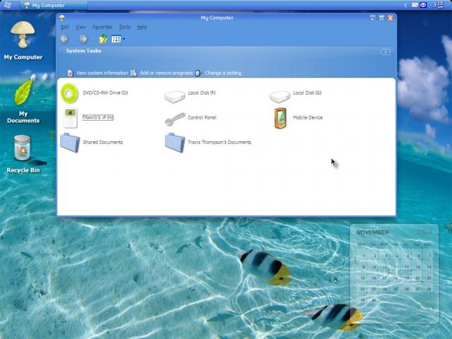Click the year 2004 in the calendar widget
Image resolution: width=452 pixels, height=339 pixels.
pos(424,232)
